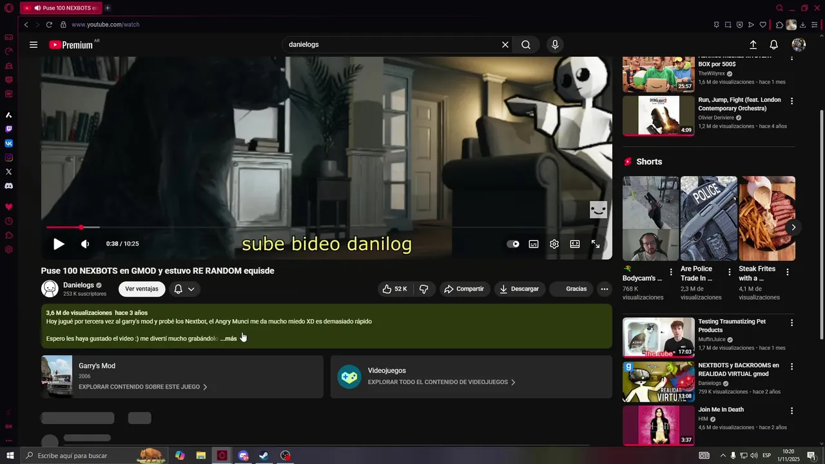
Task: Open Testing Traumatizing Pet Products video
Action: click(x=659, y=337)
